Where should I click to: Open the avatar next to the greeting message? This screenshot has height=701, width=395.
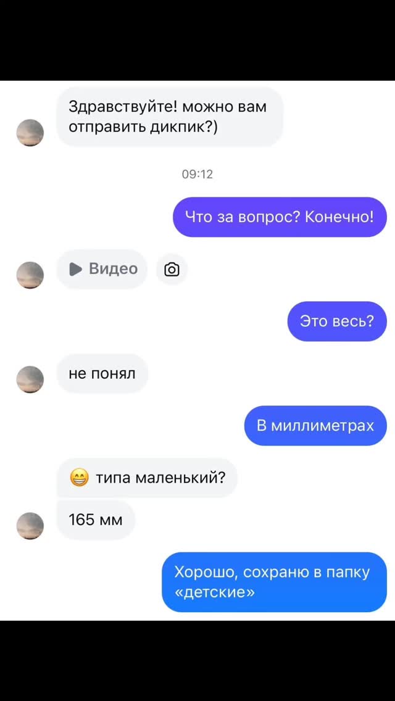click(x=30, y=133)
